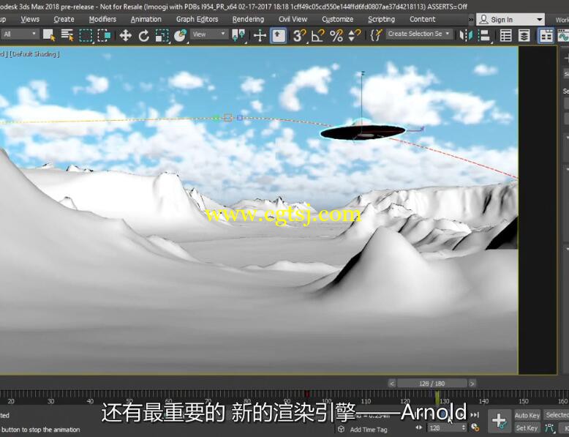This screenshot has height=437, width=569.
Task: Activate the Select and Scale tool
Action: pyautogui.click(x=162, y=35)
